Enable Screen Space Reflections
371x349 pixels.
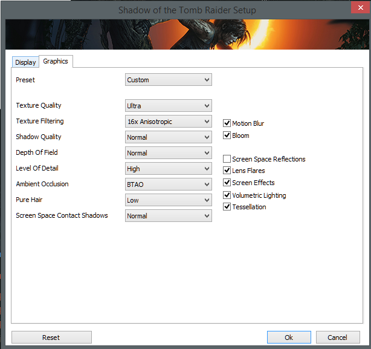[227, 159]
